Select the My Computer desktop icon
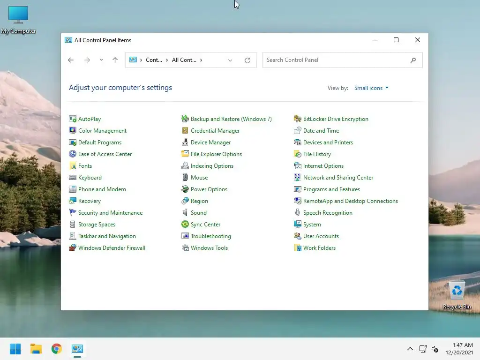The width and height of the screenshot is (480, 360). pyautogui.click(x=18, y=19)
